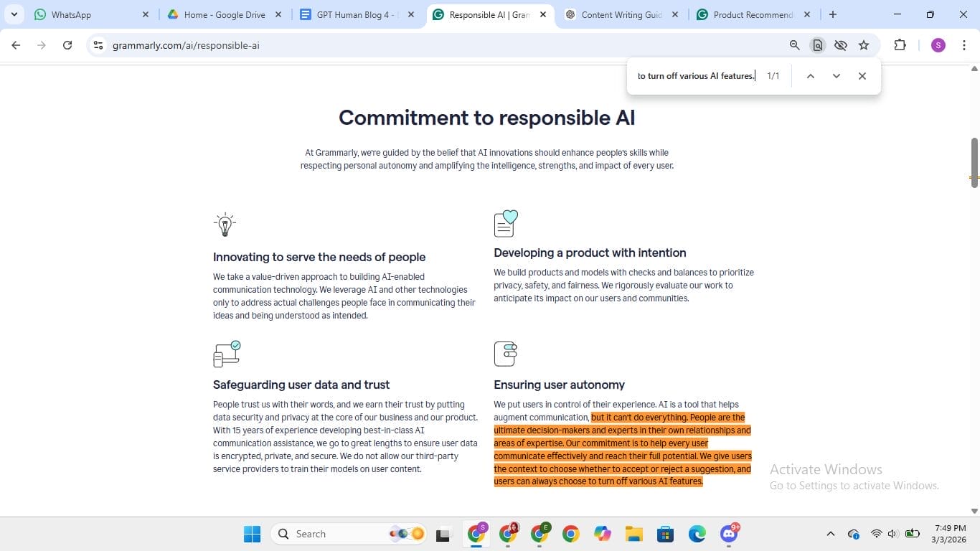Click Developing a product with intention heading
The height and width of the screenshot is (551, 980).
(590, 253)
